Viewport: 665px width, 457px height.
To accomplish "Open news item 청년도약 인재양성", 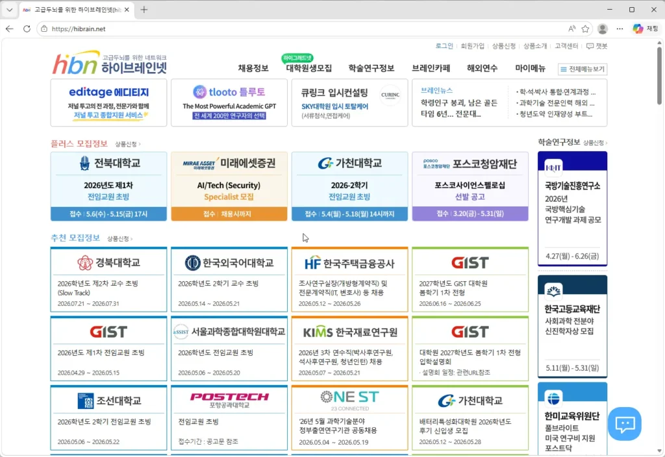I will tap(555, 114).
